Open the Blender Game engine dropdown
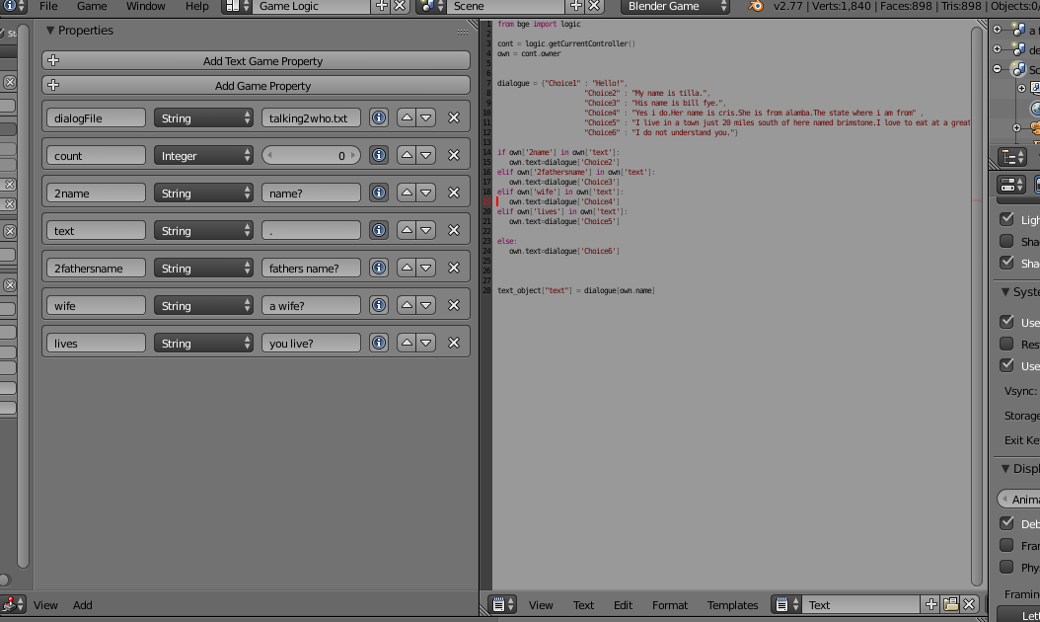The height and width of the screenshot is (622, 1040). (675, 6)
